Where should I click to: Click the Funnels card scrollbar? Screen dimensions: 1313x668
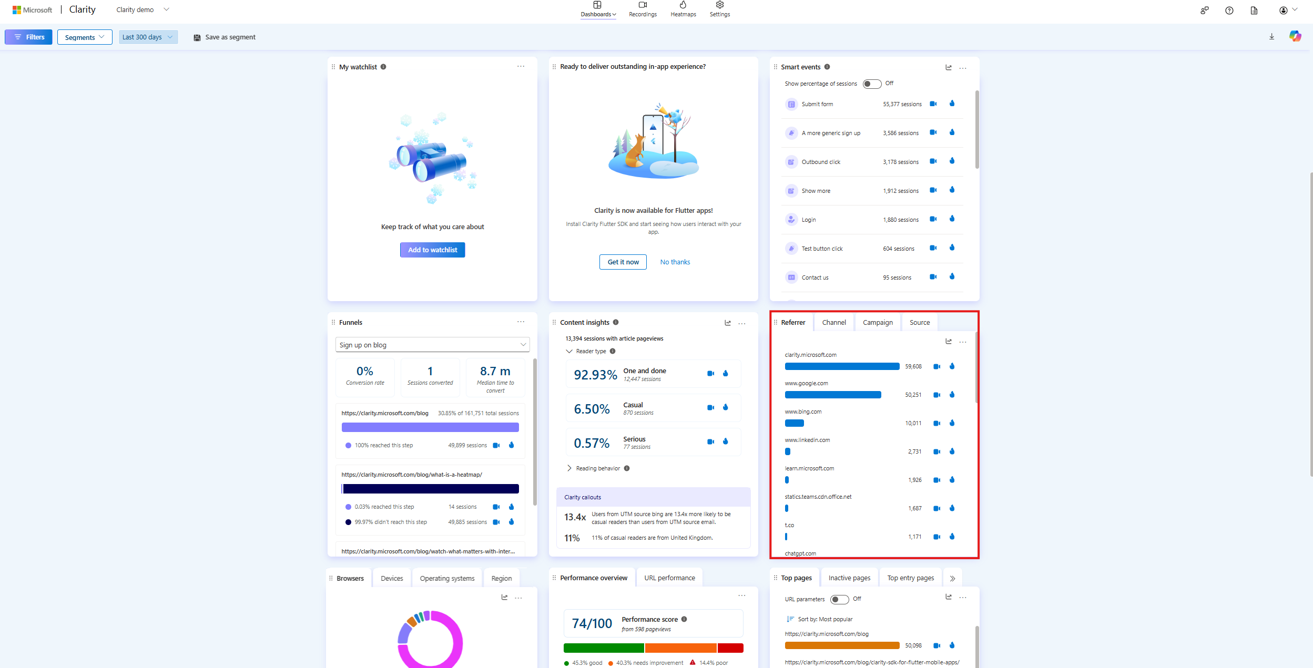click(x=535, y=431)
